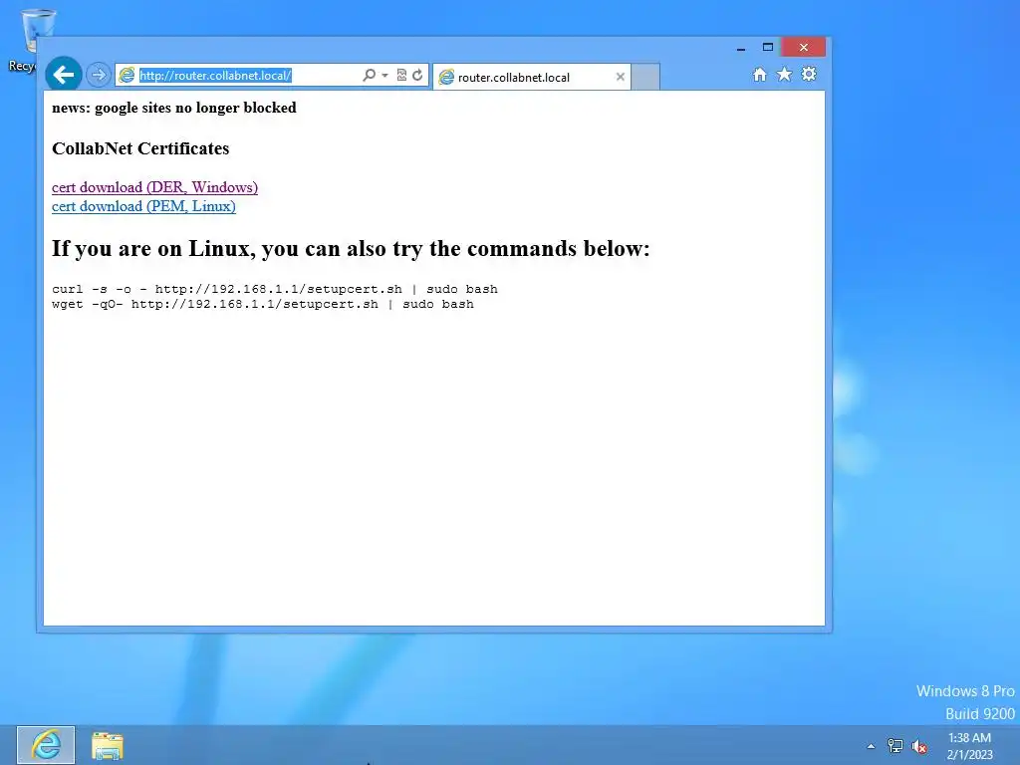Click the CollabNet Certificates heading
This screenshot has height=765, width=1020.
coord(140,148)
